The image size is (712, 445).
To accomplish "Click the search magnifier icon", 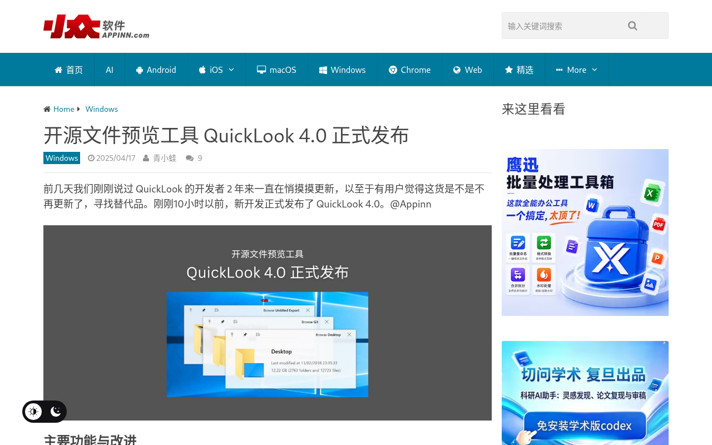I will [x=632, y=26].
